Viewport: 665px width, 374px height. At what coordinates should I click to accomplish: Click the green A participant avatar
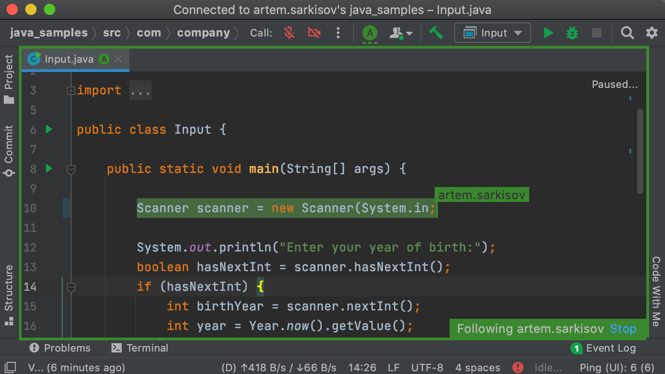[x=369, y=33]
